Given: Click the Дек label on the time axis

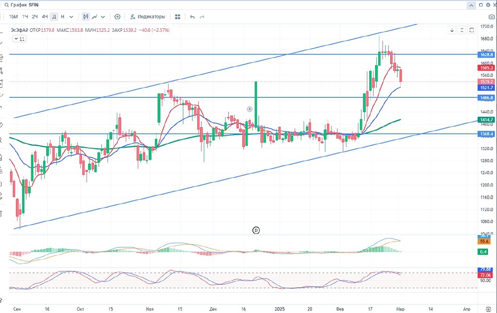Looking at the screenshot, I should point(213,309).
